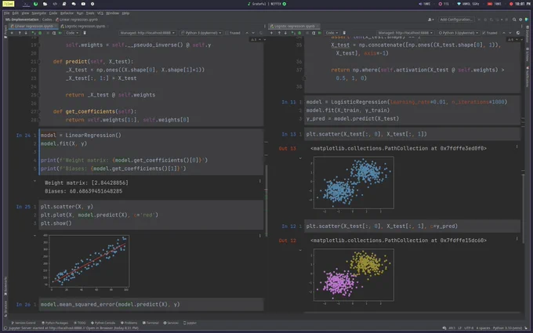Switch to left Logistic regression.ipynb tab
The width and height of the screenshot is (533, 333).
[84, 26]
